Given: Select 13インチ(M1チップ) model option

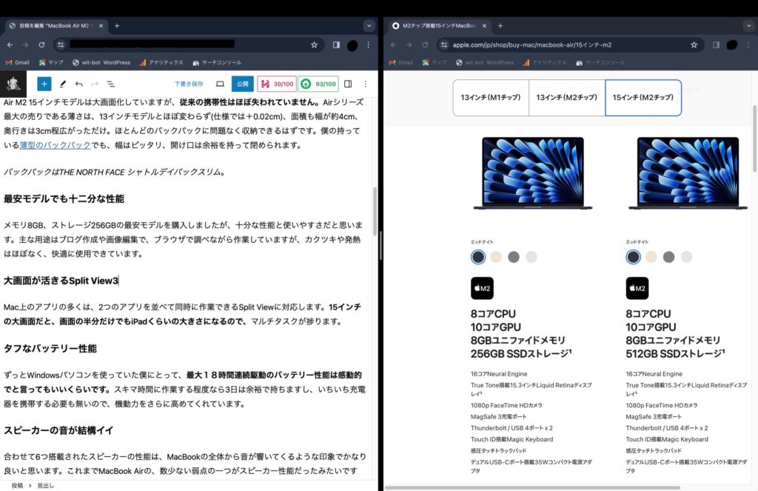Looking at the screenshot, I should click(491, 98).
